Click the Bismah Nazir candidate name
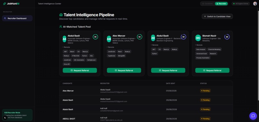 pyautogui.click(x=209, y=36)
